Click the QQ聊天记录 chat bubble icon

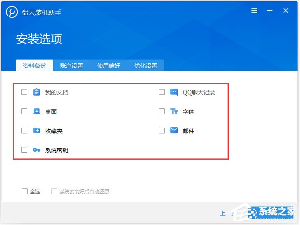[174, 92]
